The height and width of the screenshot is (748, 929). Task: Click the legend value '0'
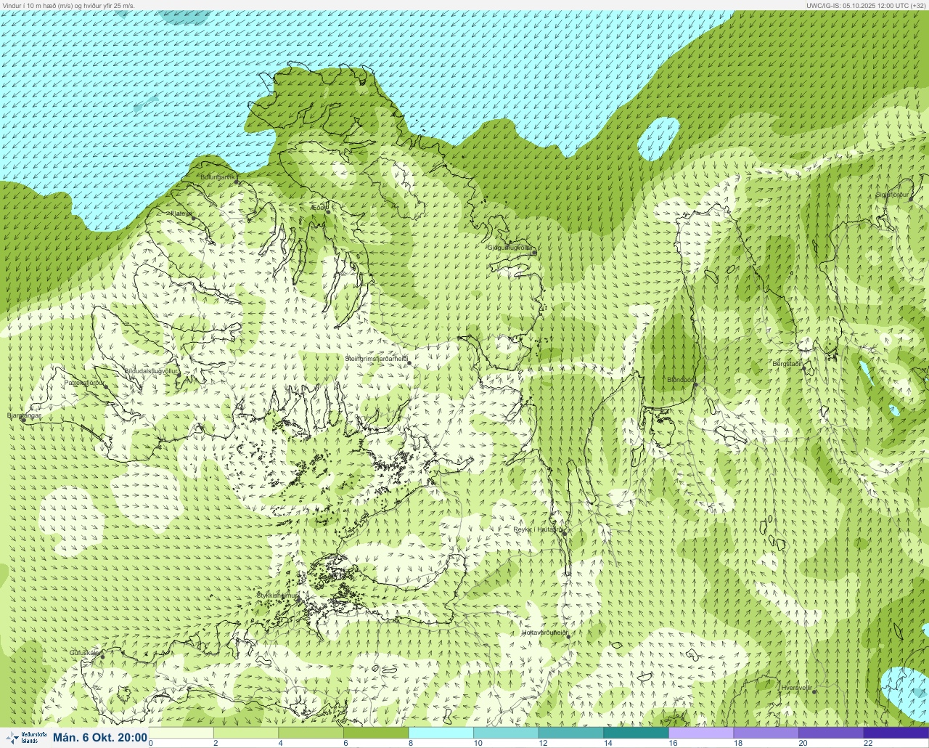pyautogui.click(x=151, y=743)
